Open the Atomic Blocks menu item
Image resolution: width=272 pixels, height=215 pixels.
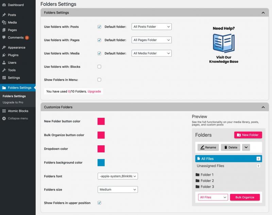pyautogui.click(x=18, y=111)
